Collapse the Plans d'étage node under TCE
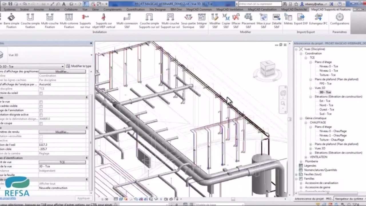This screenshot has height=206, width=366. [x=311, y=62]
